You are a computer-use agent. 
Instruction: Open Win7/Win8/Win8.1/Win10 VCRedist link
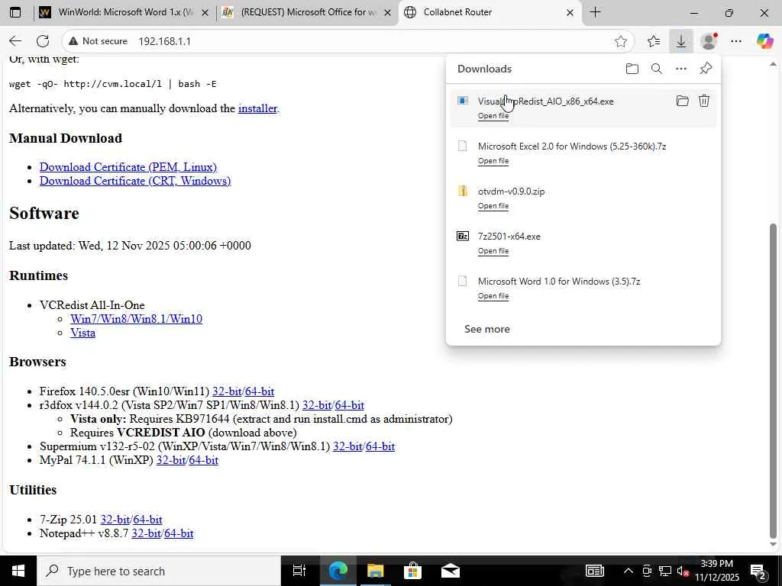(x=136, y=319)
